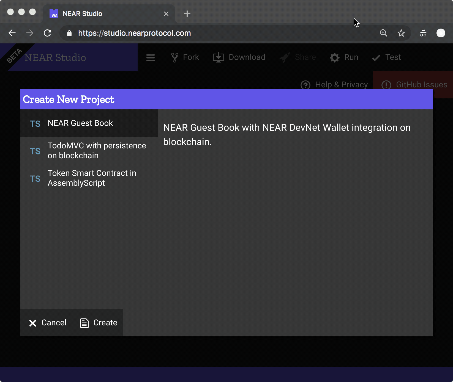Click the address bar URL
The image size is (453, 382).
pos(134,33)
